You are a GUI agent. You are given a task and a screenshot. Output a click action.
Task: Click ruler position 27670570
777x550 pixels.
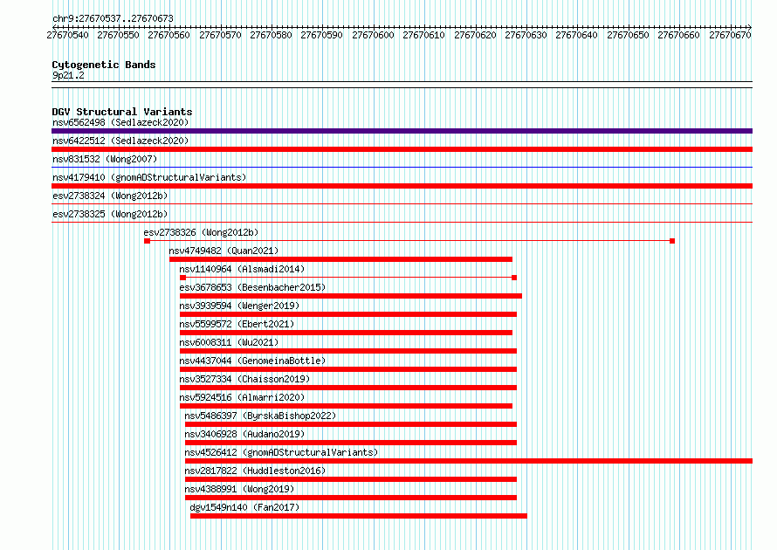pos(220,35)
